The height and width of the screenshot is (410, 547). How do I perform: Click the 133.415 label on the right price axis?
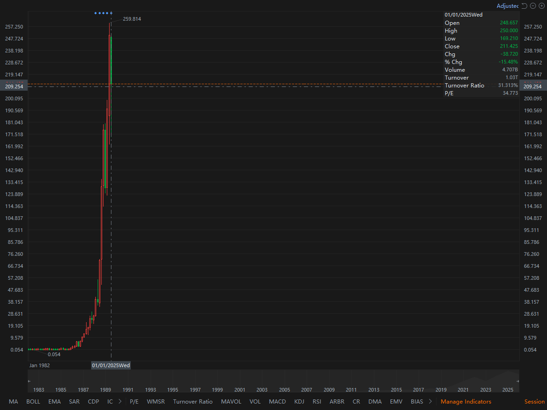(x=533, y=182)
